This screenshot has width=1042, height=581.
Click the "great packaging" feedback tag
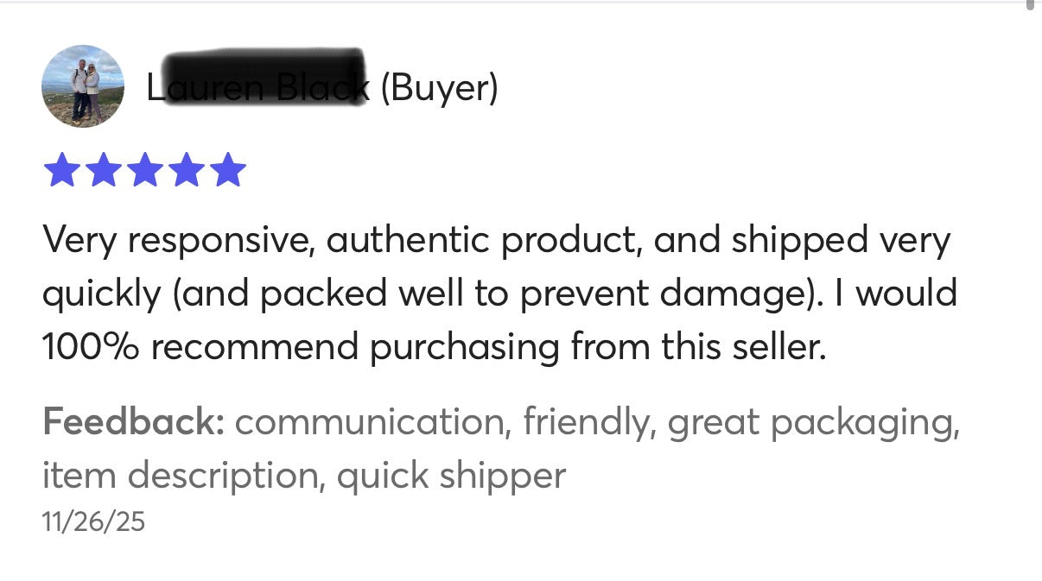[812, 422]
